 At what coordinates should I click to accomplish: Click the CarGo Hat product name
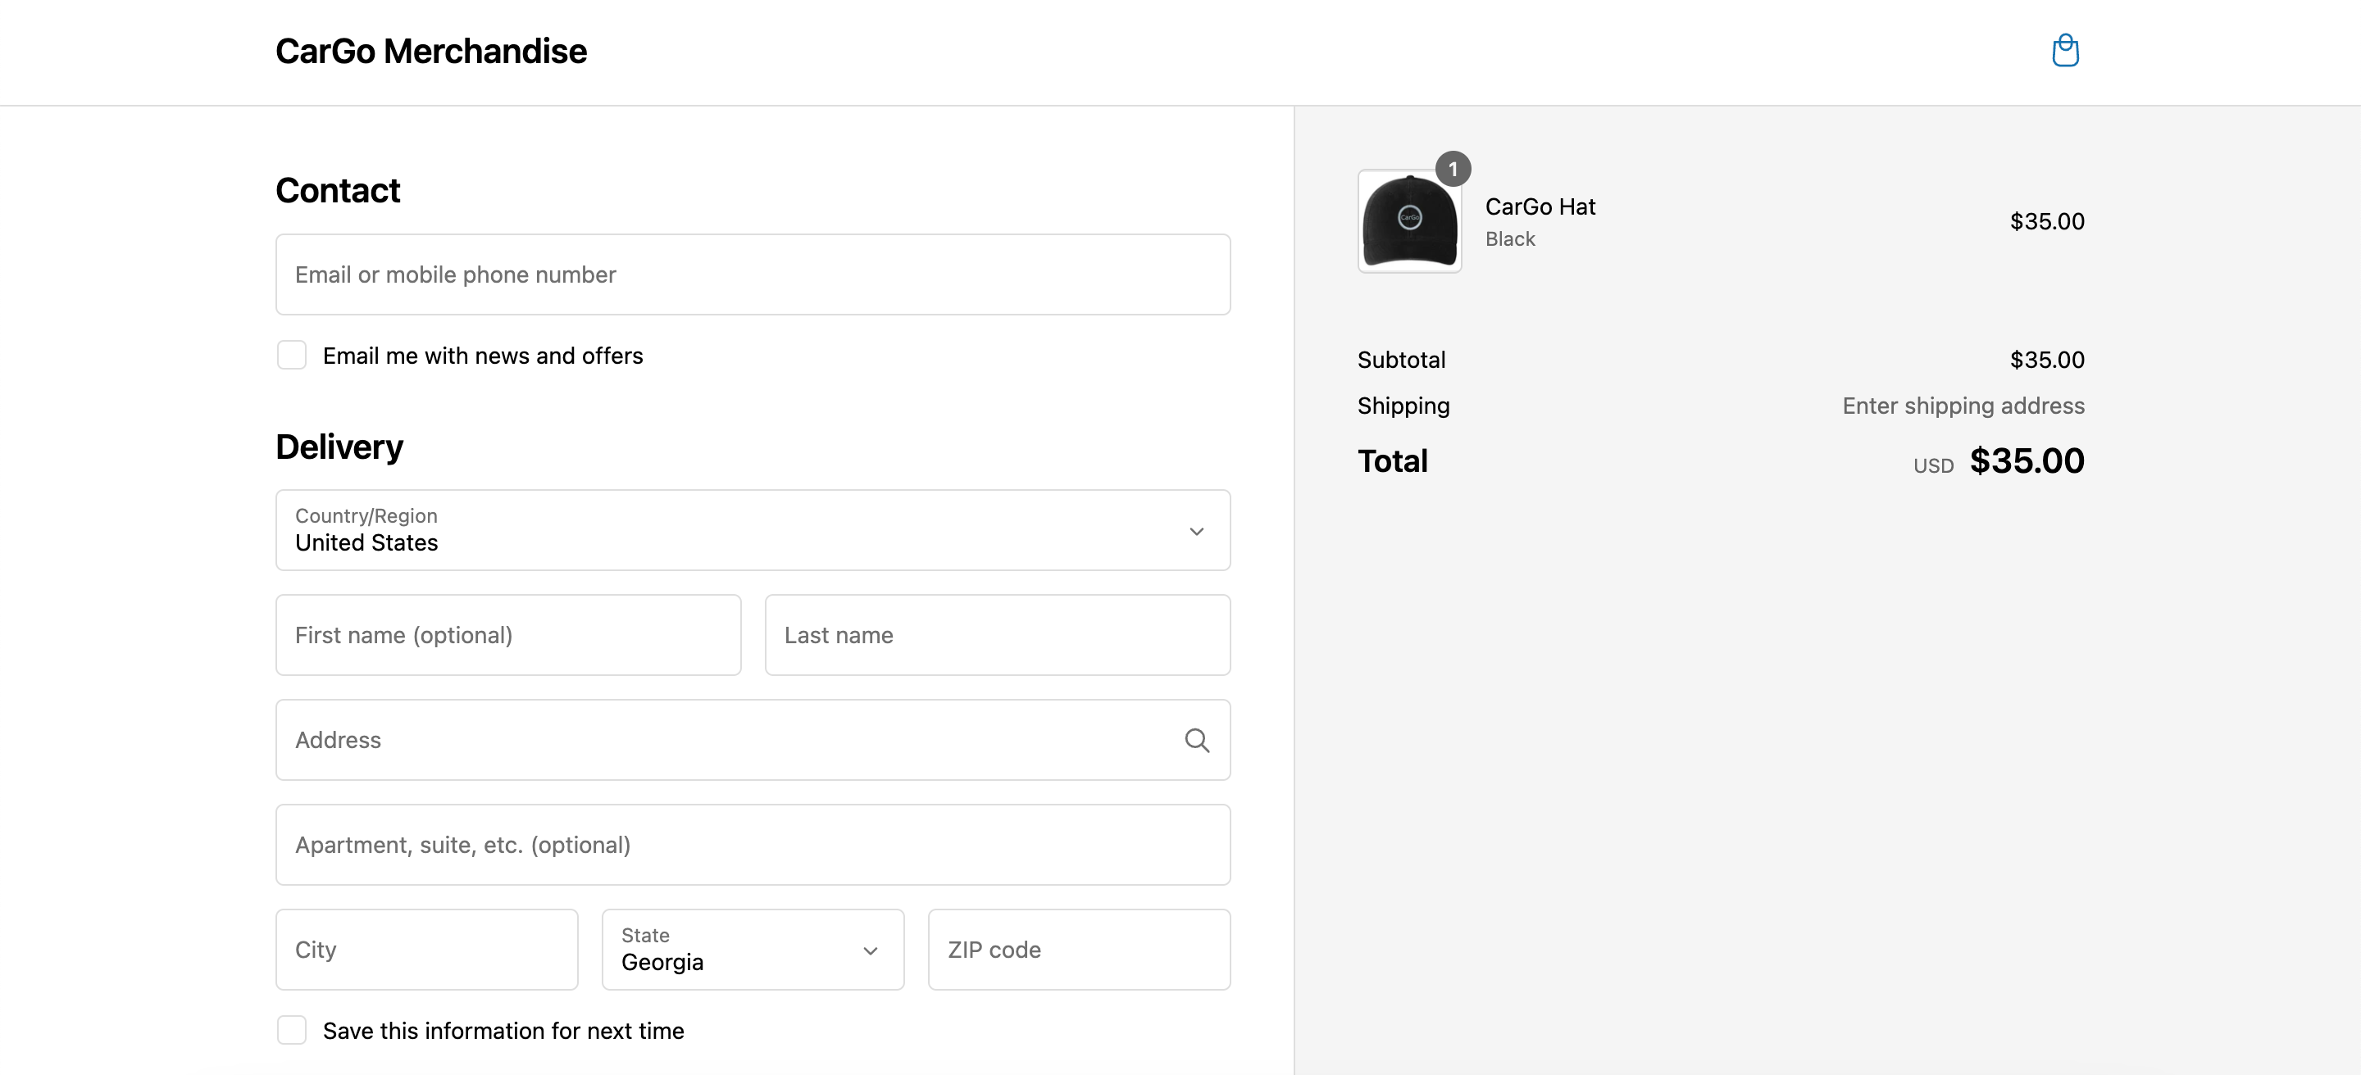click(1540, 207)
